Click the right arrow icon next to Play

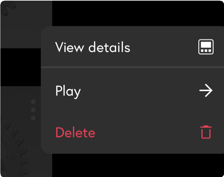[206, 91]
